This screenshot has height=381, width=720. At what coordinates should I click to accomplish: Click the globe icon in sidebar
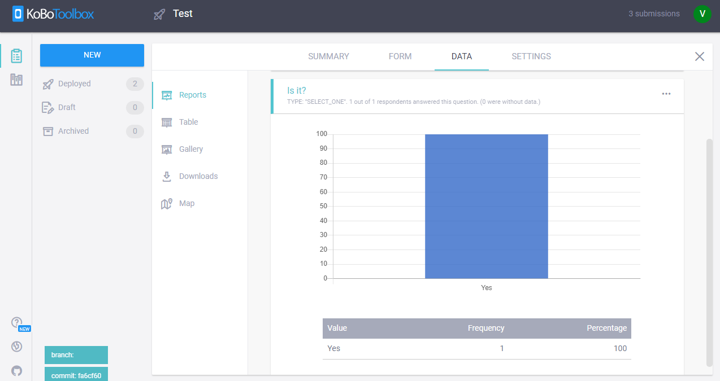click(x=16, y=347)
